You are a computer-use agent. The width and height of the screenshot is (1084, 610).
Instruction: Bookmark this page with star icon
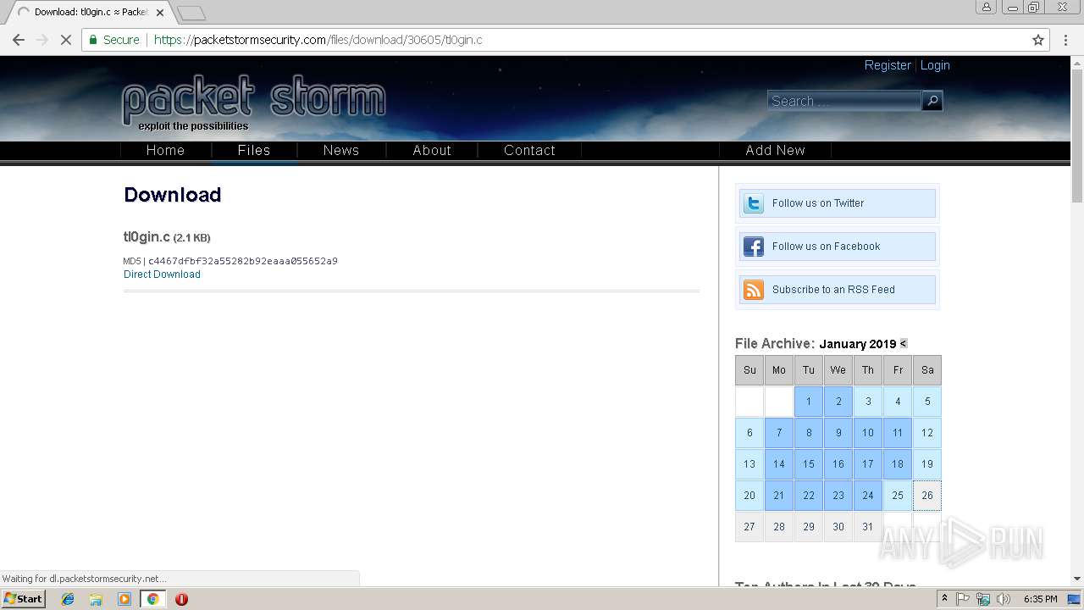click(x=1038, y=40)
